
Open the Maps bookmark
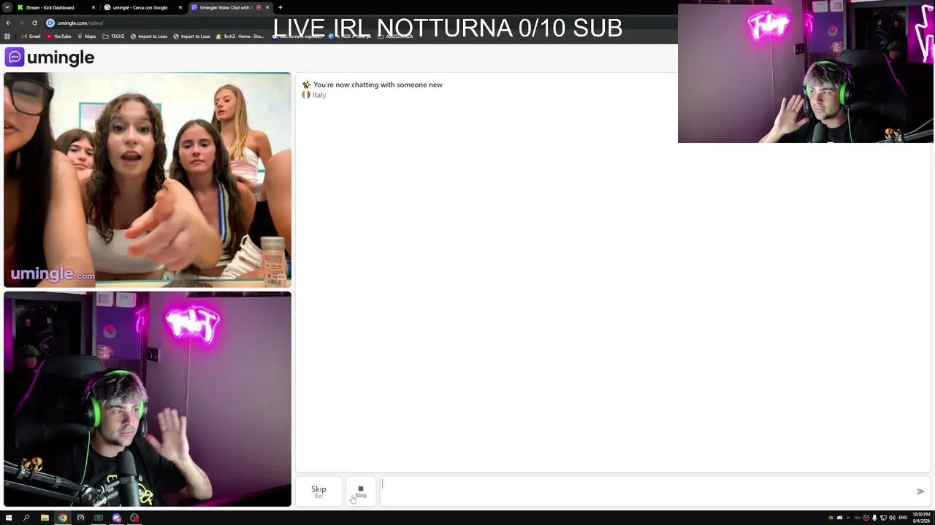coord(86,36)
